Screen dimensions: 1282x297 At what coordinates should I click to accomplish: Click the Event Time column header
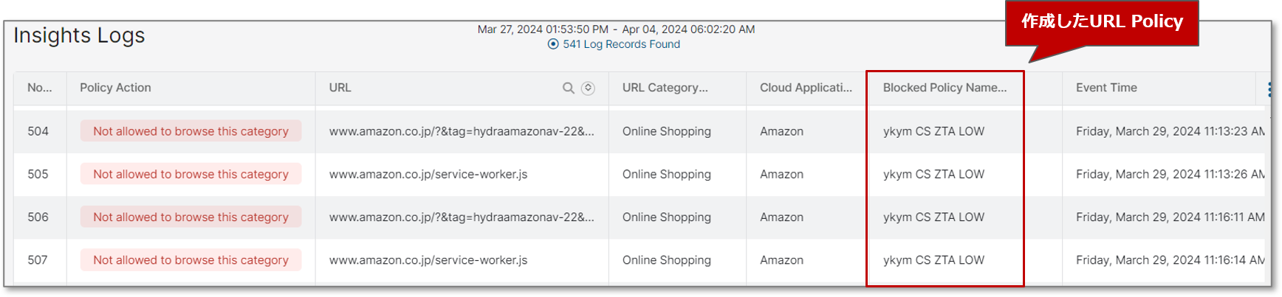tap(1106, 88)
